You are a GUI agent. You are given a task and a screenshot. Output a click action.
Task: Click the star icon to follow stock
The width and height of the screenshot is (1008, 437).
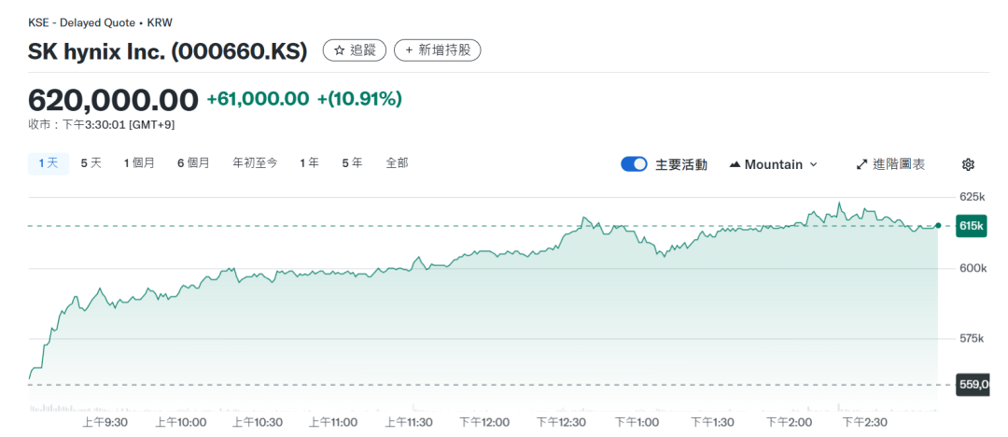tap(340, 50)
